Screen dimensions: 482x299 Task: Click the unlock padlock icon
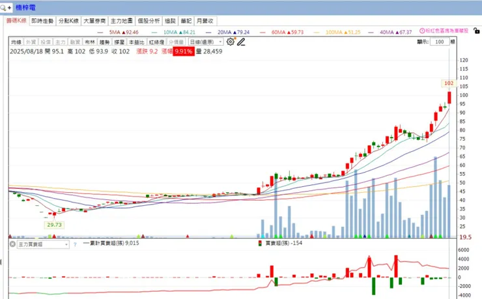tap(477, 31)
